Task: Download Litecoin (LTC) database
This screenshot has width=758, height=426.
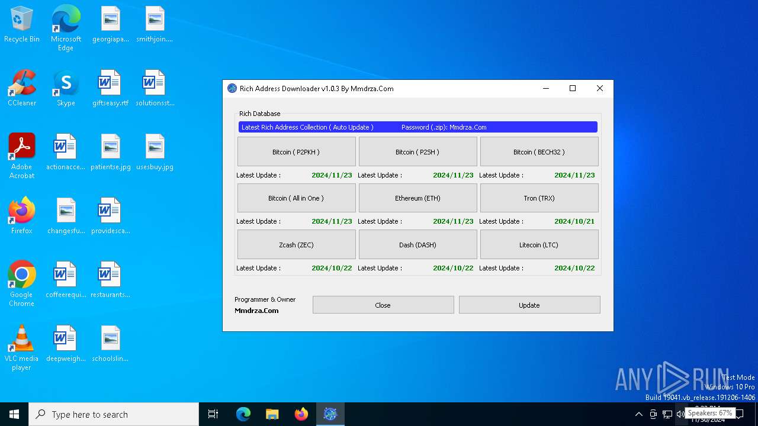Action: tap(539, 244)
